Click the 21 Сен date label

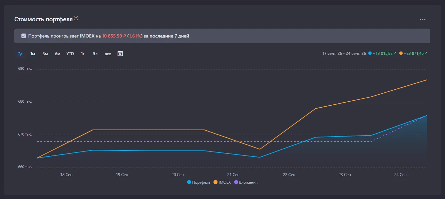(x=234, y=175)
